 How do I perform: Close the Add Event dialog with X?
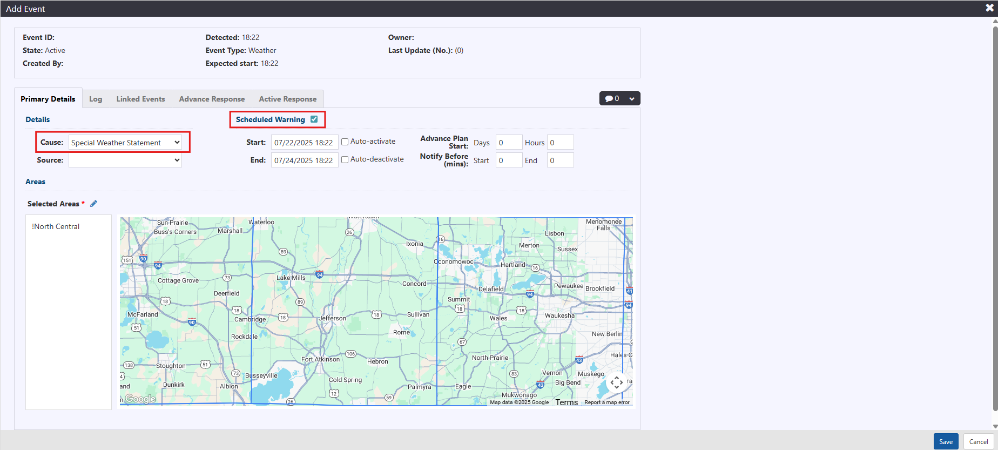coord(989,8)
